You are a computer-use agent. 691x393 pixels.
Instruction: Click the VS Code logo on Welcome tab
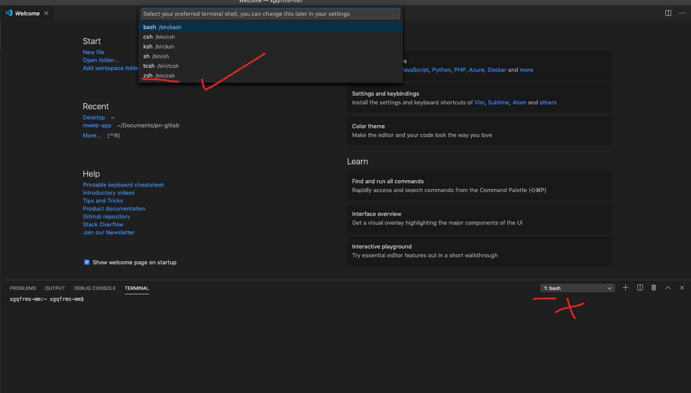coord(9,13)
